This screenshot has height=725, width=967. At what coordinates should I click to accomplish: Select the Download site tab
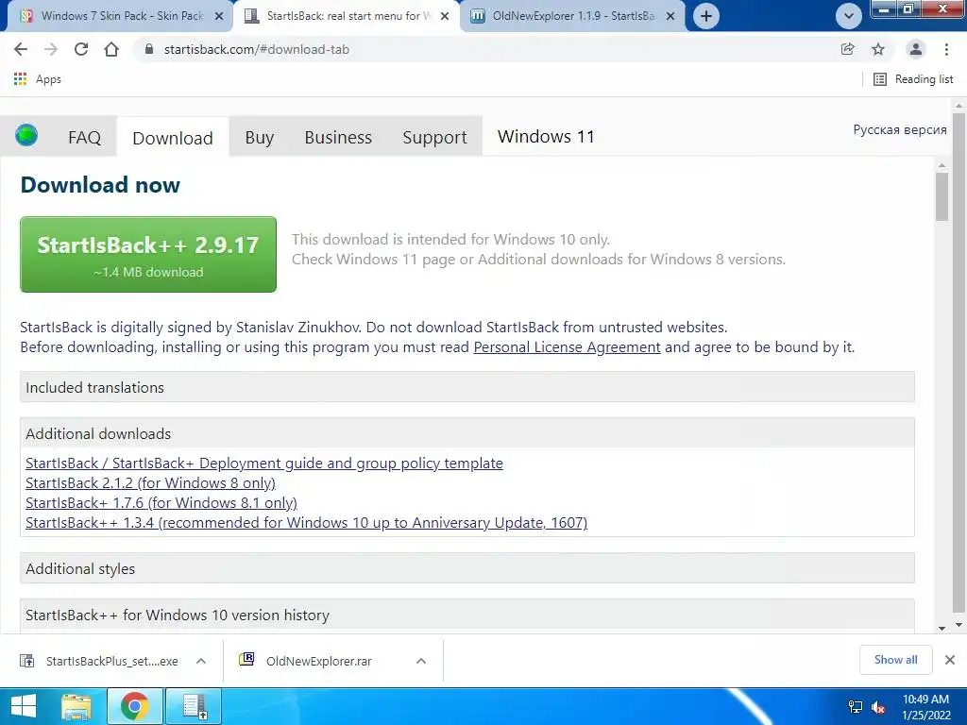coord(173,138)
